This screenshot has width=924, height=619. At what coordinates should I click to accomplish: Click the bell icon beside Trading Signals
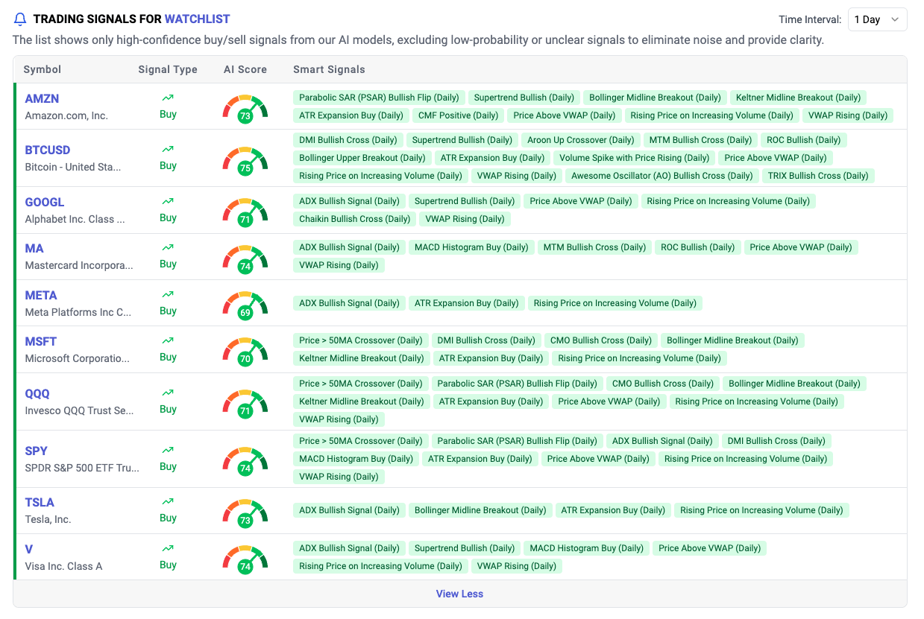20,19
